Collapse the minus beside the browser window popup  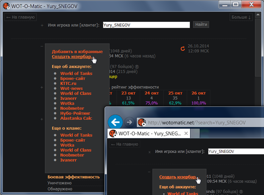pos(149,172)
